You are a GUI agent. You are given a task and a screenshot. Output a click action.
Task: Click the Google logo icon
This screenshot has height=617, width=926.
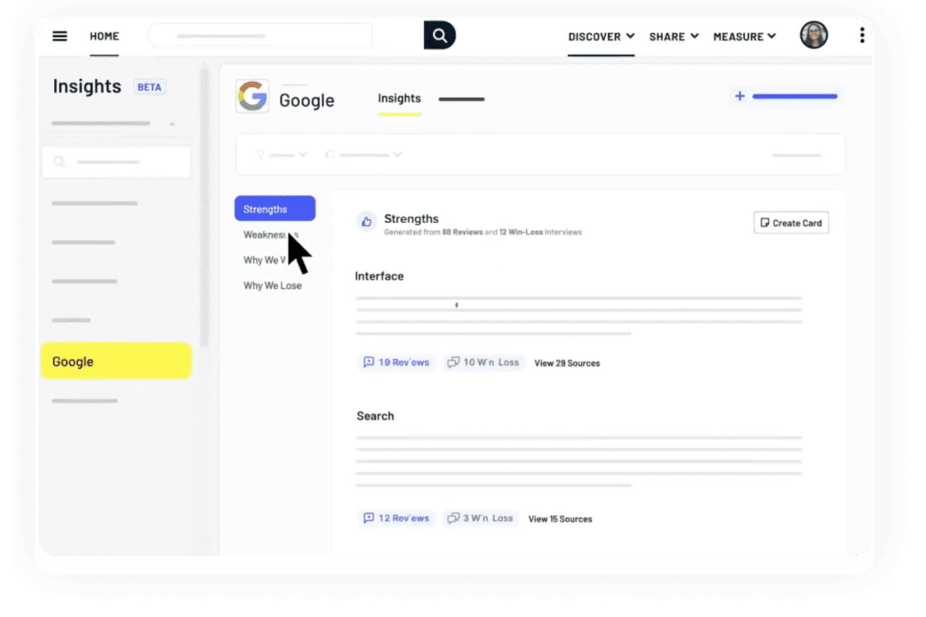[x=252, y=96]
